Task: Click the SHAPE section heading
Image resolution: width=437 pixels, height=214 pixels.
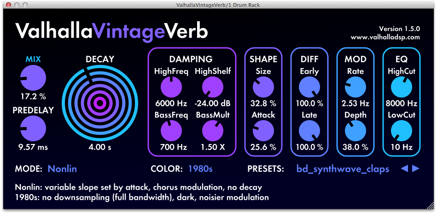Action: [x=263, y=59]
